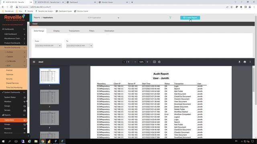Open a new browser tab

(x=132, y=2)
